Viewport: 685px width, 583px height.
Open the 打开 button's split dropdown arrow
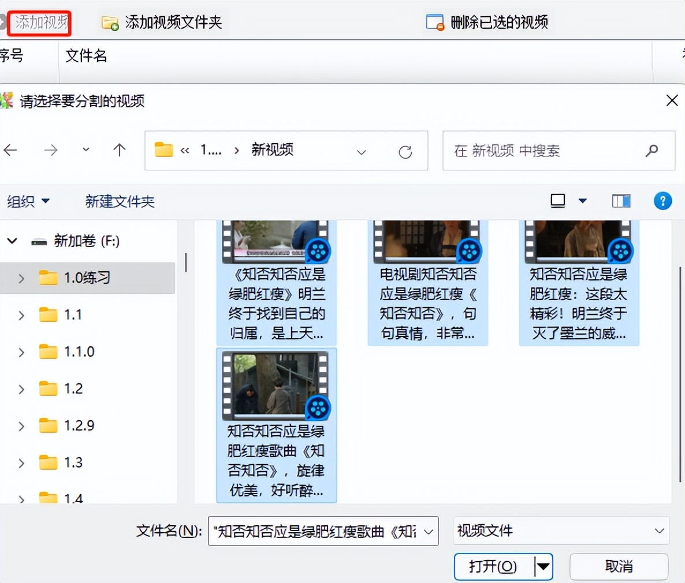coord(543,566)
